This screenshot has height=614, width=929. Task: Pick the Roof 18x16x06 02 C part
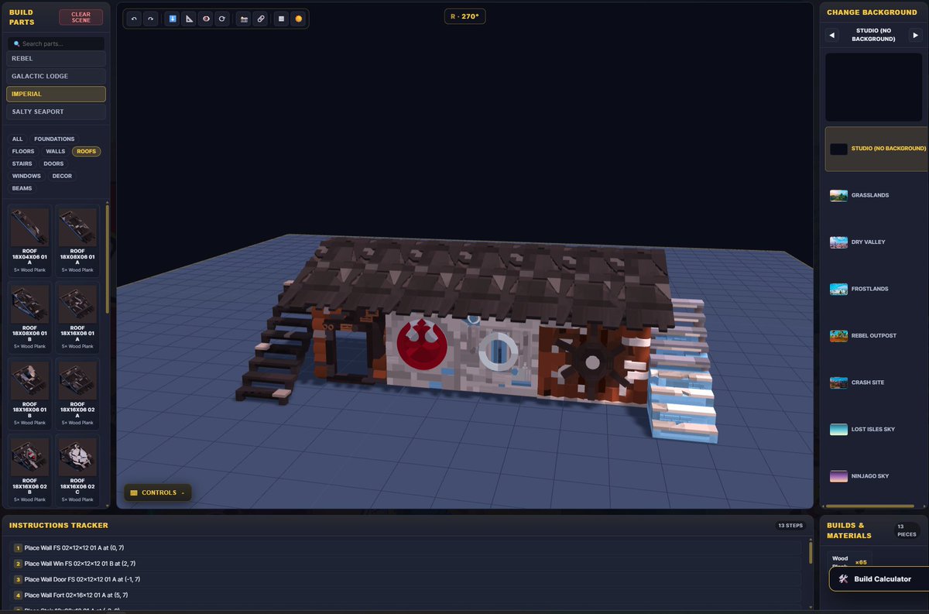(x=77, y=470)
